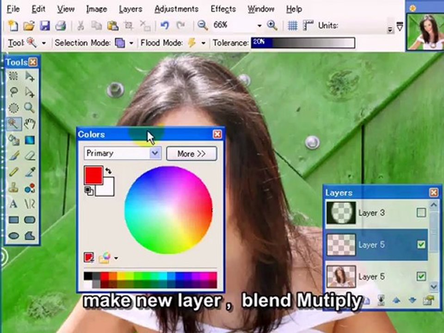The width and height of the screenshot is (444, 333).
Task: Close the Tools window
Action: tap(33, 62)
